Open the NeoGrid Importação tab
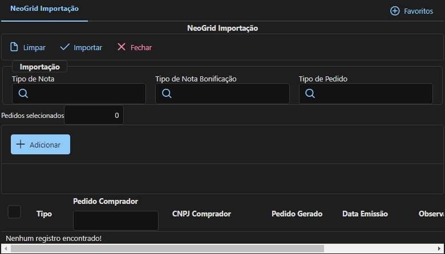 pos(44,9)
